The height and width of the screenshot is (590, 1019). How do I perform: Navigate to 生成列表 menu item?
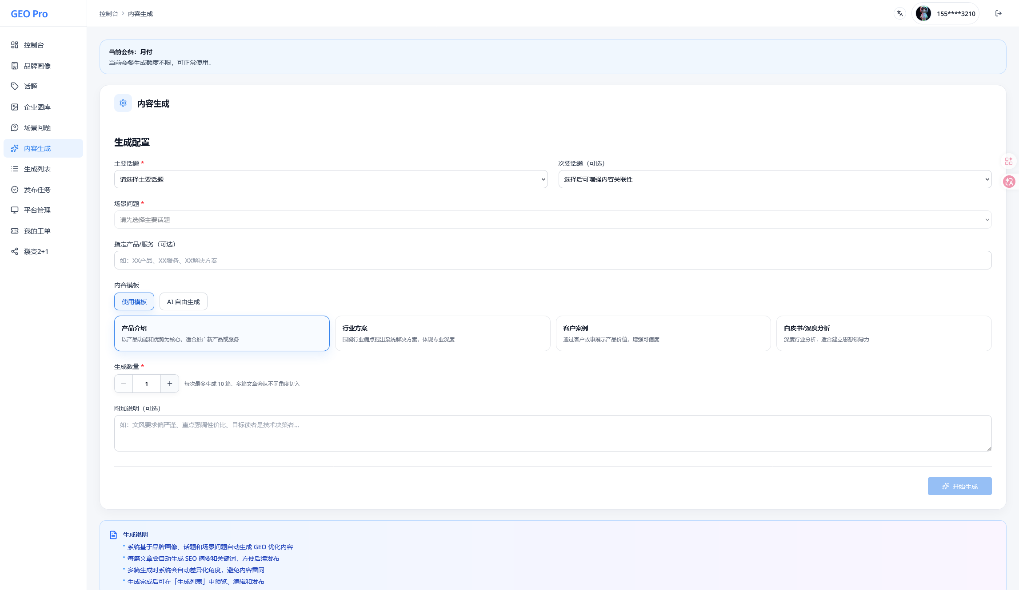click(x=37, y=169)
